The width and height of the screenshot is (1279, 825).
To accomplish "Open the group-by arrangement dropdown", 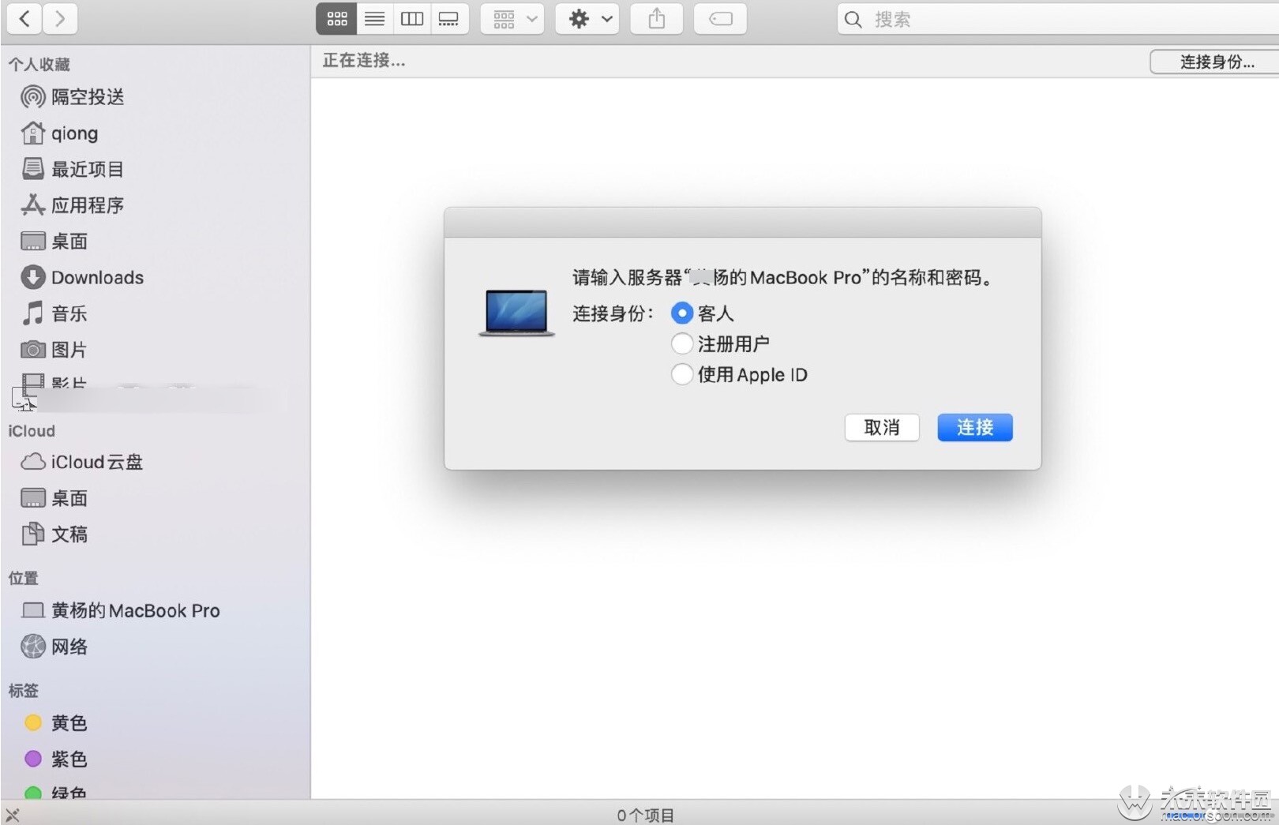I will coord(513,19).
